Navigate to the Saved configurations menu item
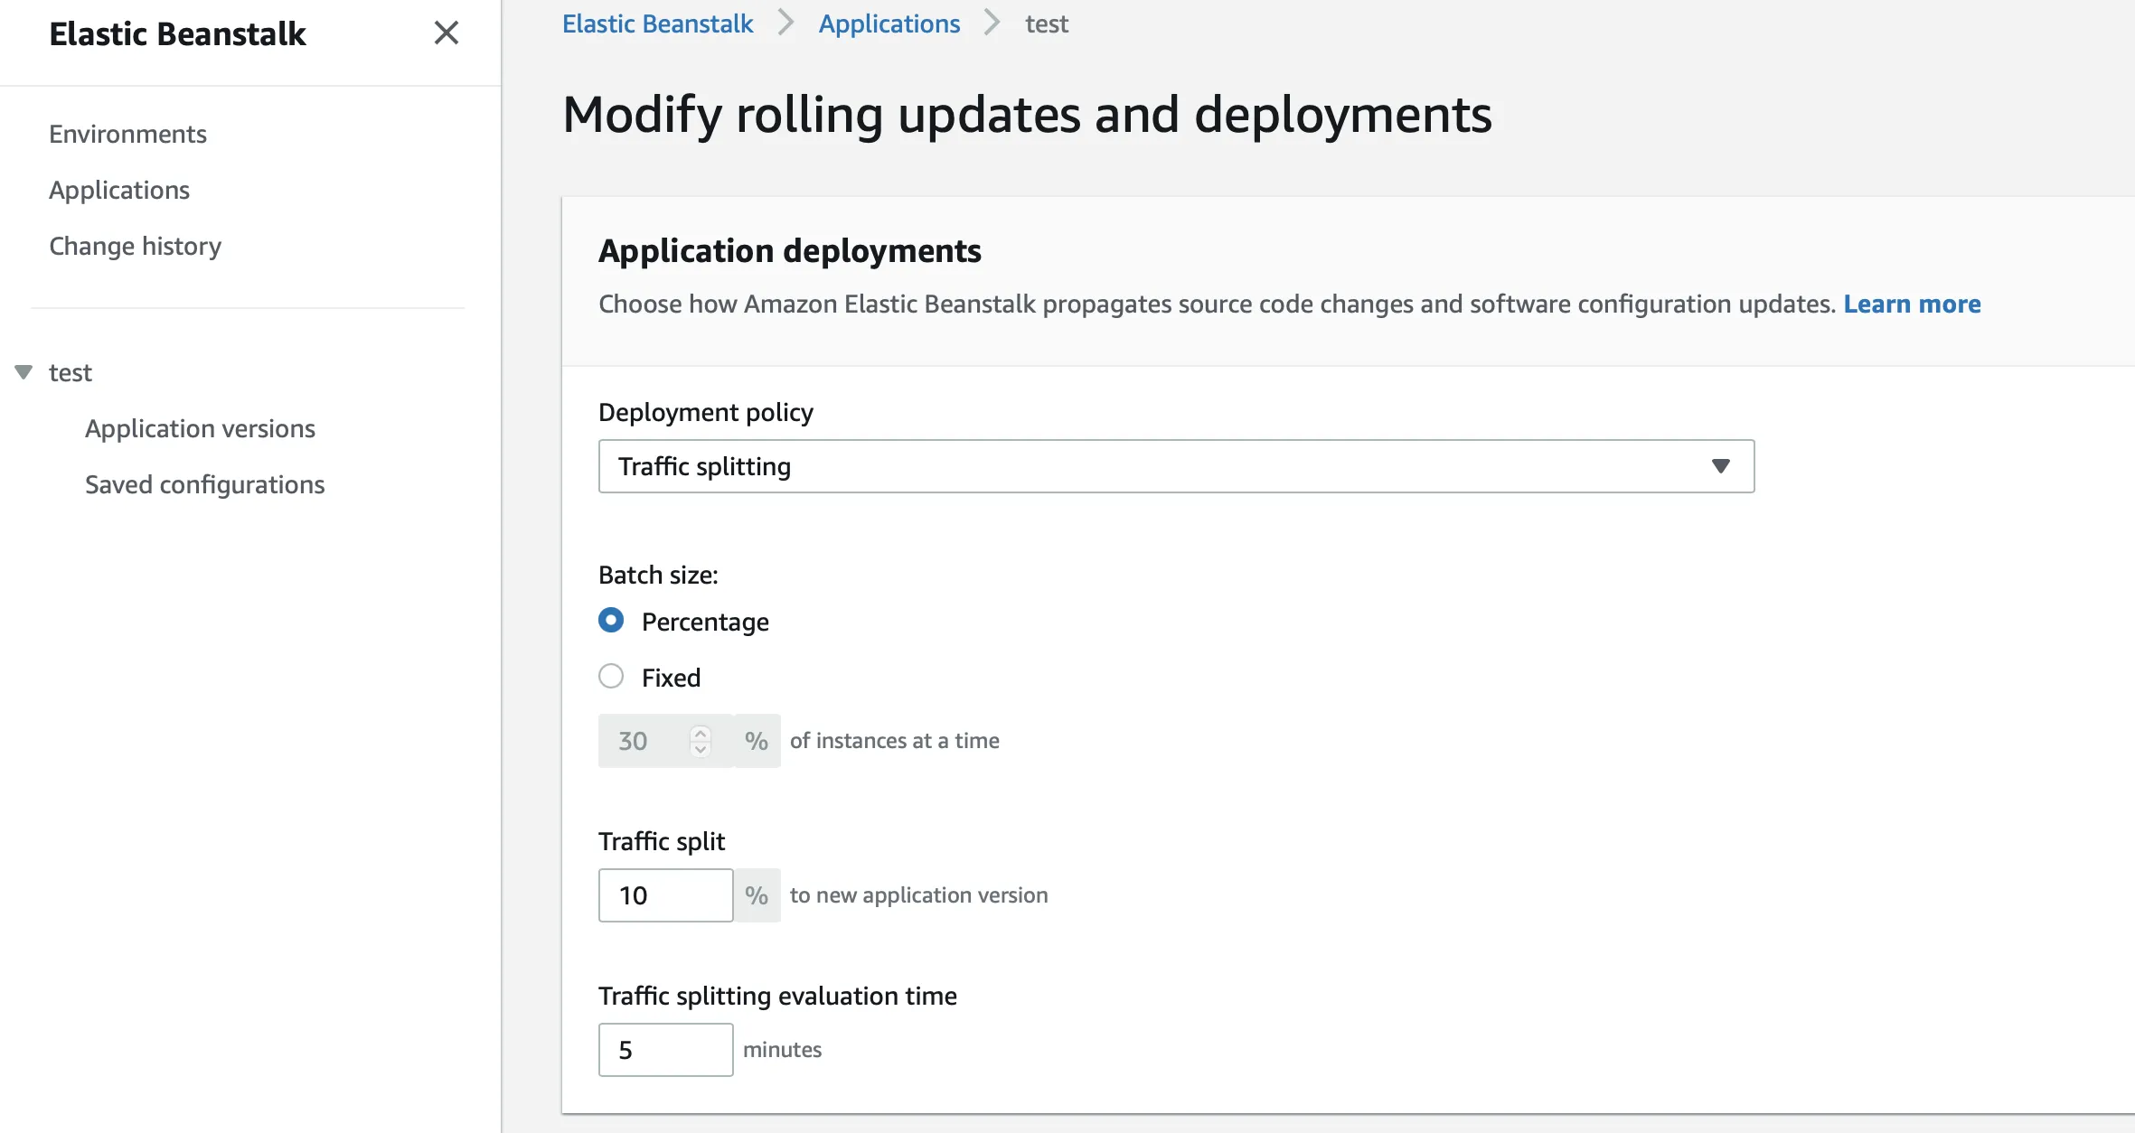 [203, 484]
